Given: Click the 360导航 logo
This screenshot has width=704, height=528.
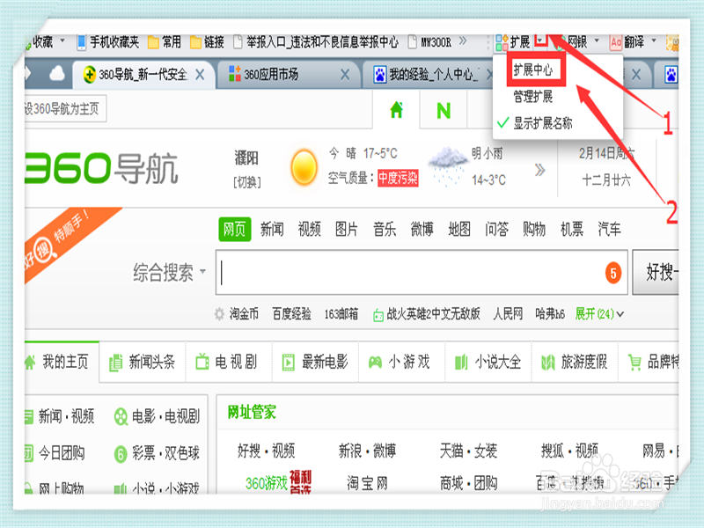Looking at the screenshot, I should coord(101,168).
